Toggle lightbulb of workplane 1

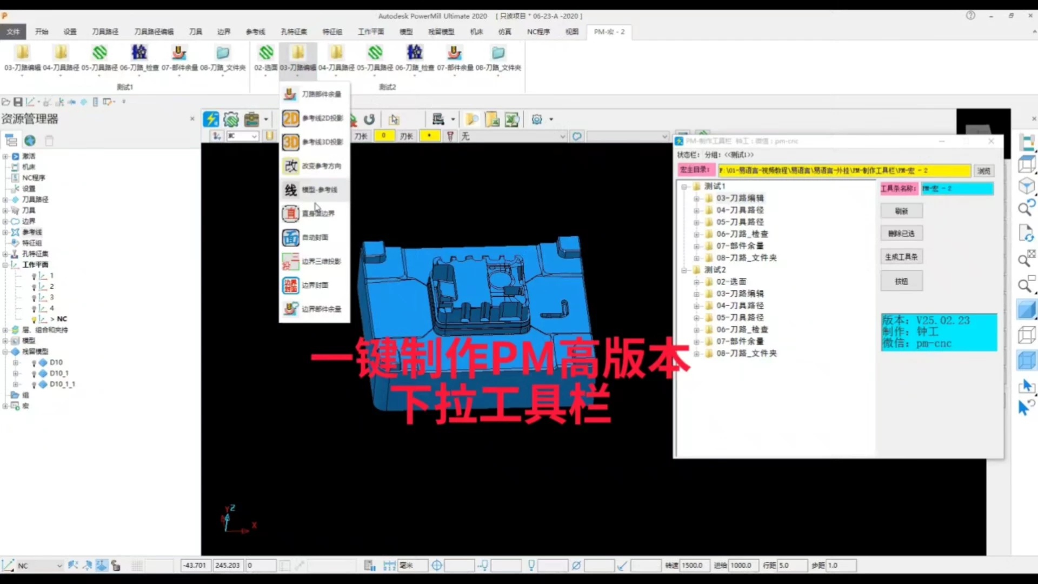click(x=34, y=276)
